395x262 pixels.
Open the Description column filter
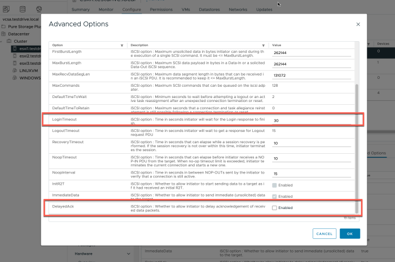(265, 45)
